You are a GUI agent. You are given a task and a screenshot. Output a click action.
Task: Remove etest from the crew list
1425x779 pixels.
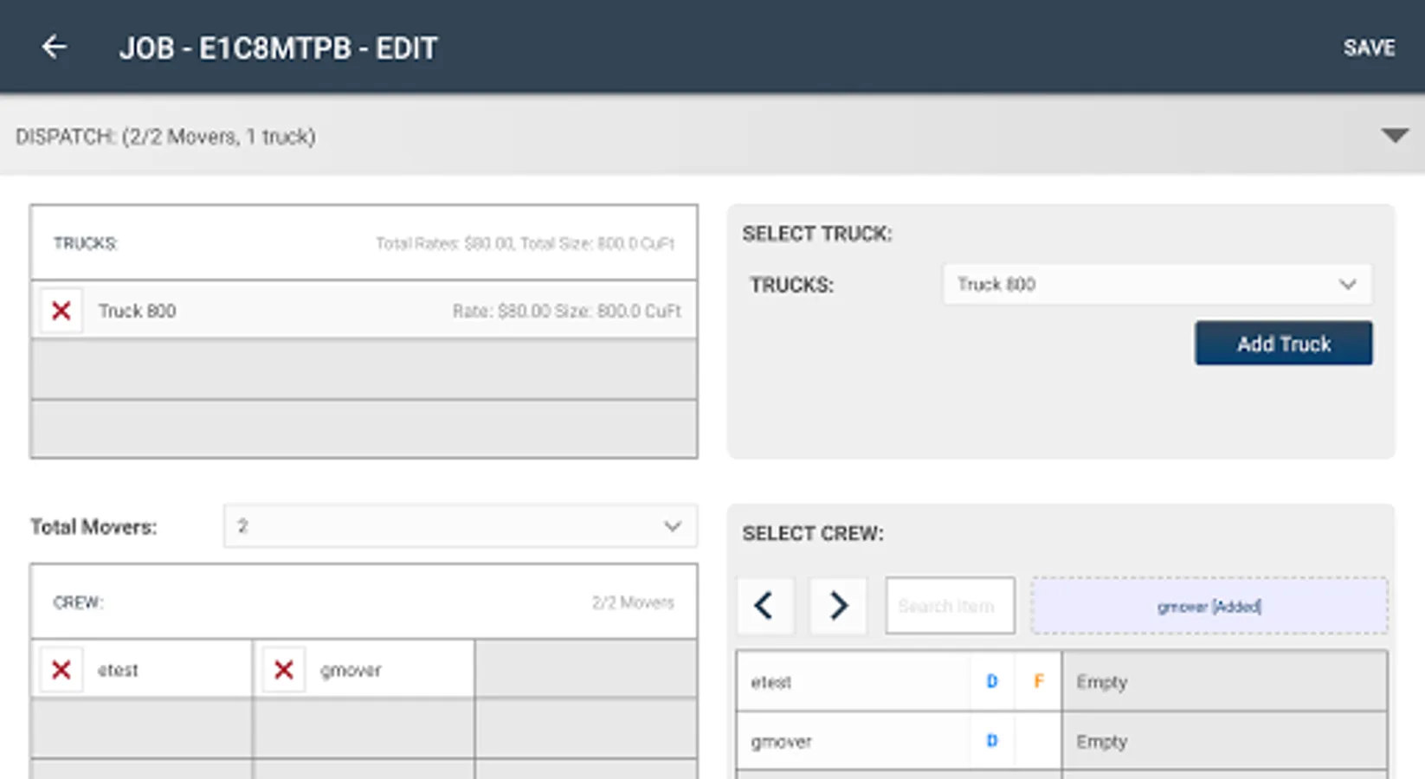click(x=61, y=670)
